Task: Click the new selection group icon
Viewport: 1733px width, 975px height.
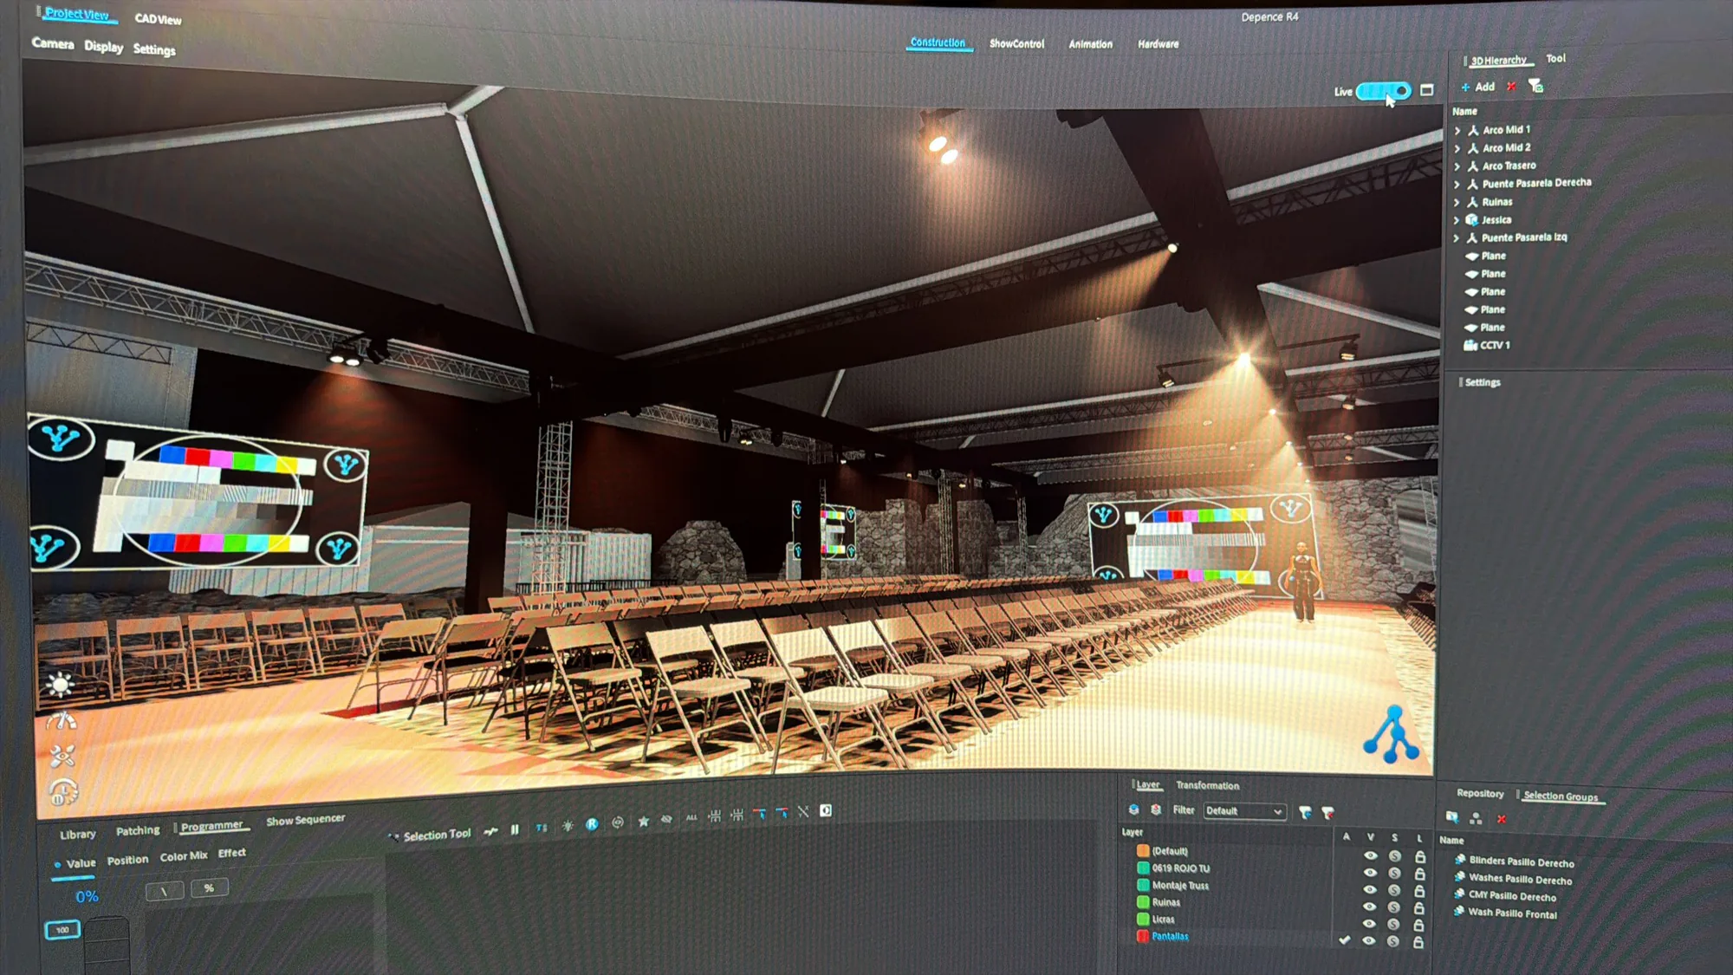Action: (x=1452, y=817)
